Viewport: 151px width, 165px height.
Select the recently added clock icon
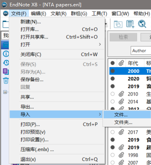[x=6, y=63]
